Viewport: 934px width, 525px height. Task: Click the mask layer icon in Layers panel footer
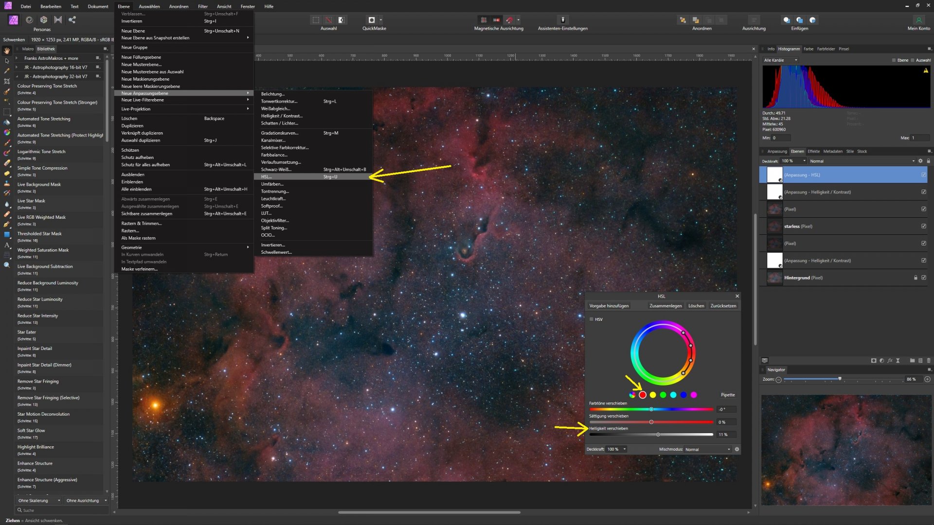coord(874,361)
